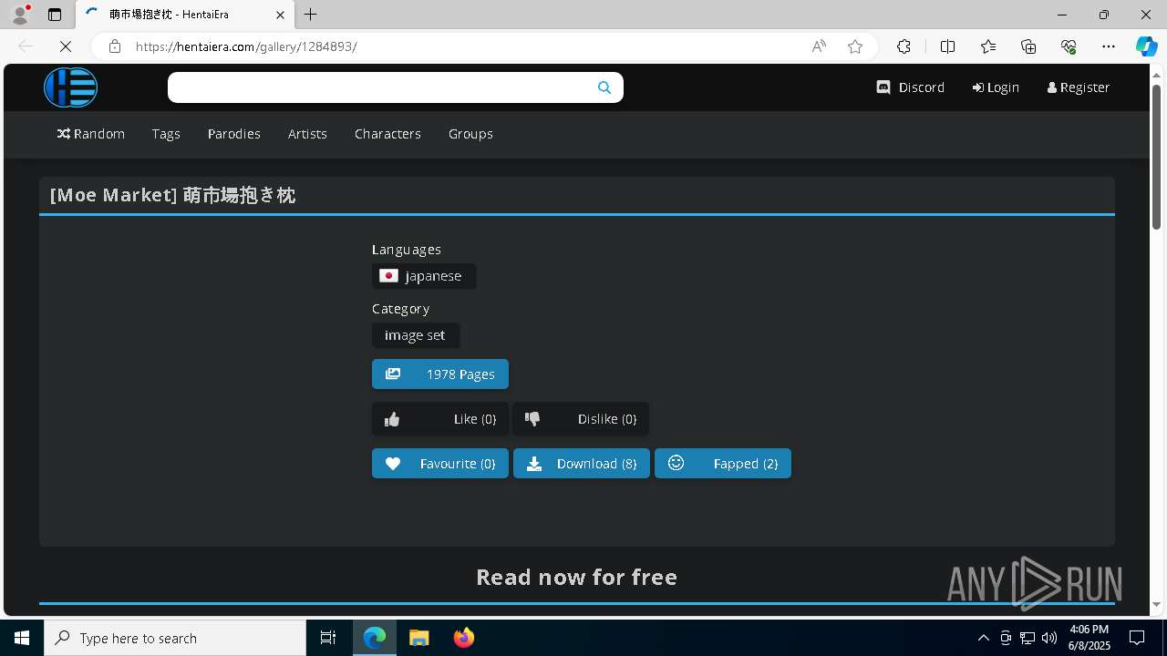Open the Characters menu item
This screenshot has width=1167, height=656.
[387, 134]
